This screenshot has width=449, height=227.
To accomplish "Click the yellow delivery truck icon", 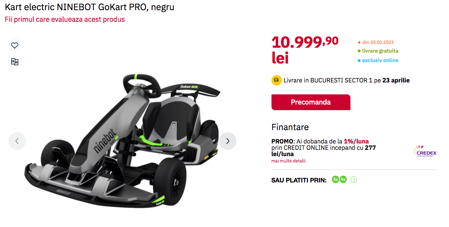I will [x=277, y=80].
